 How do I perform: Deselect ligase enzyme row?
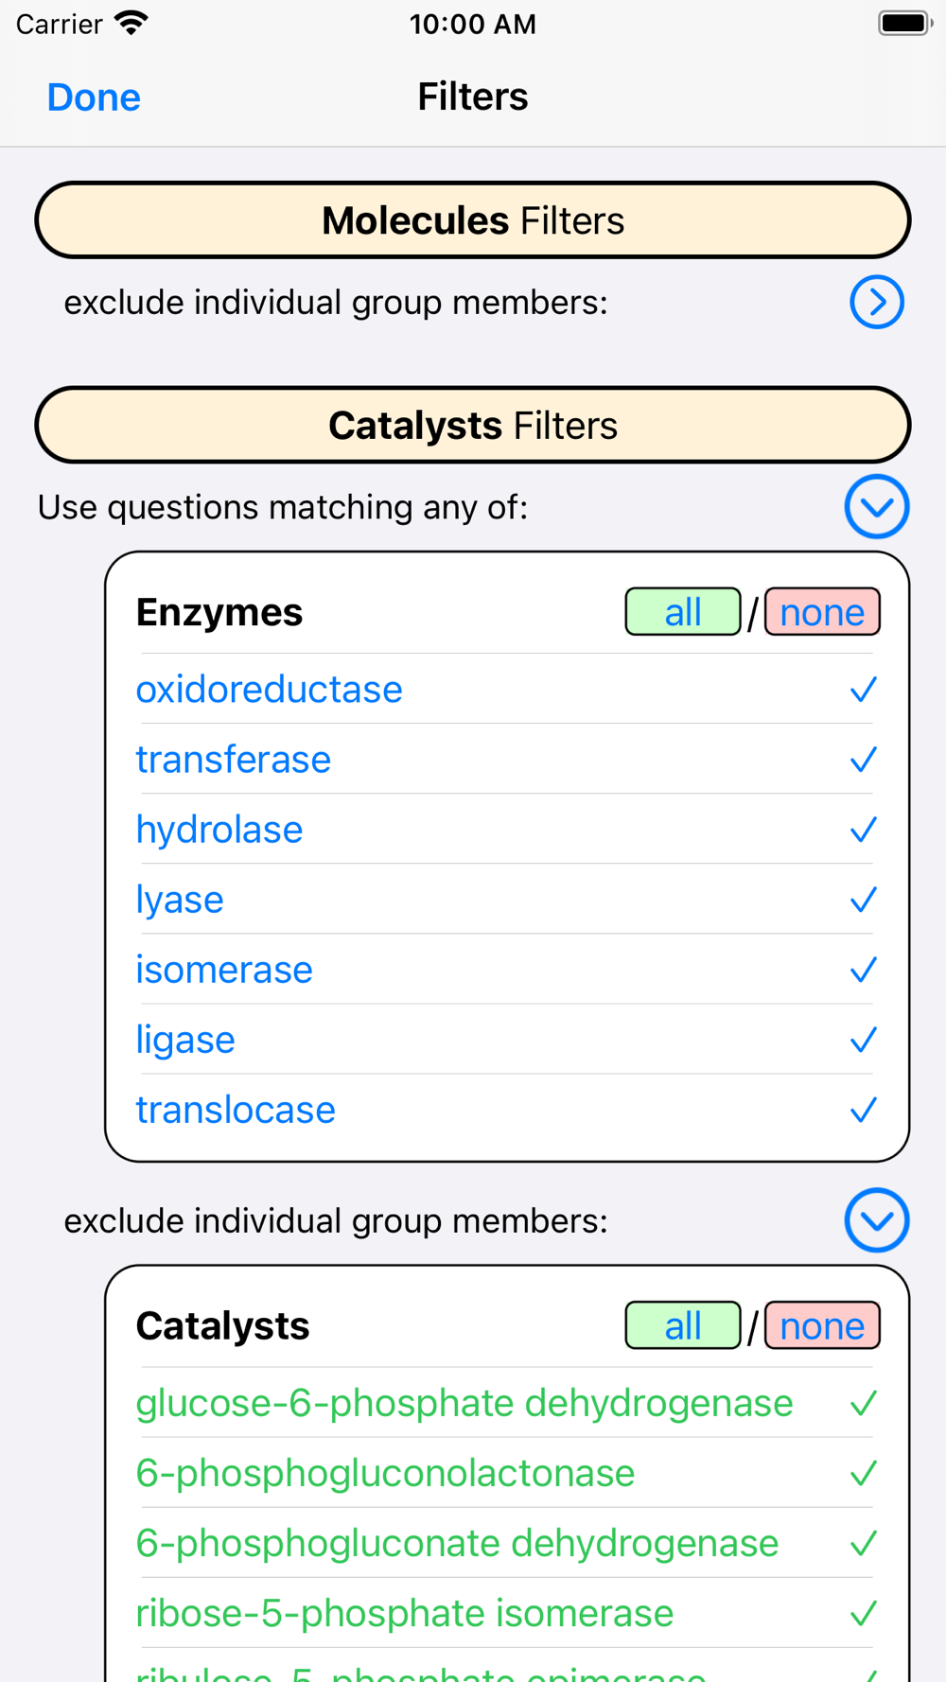click(x=506, y=1040)
